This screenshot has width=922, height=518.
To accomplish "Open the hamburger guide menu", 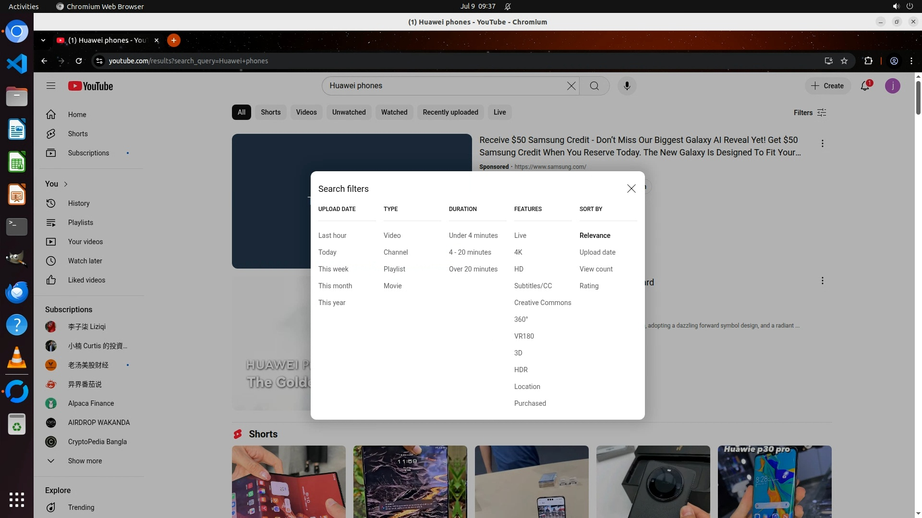I will (x=51, y=86).
